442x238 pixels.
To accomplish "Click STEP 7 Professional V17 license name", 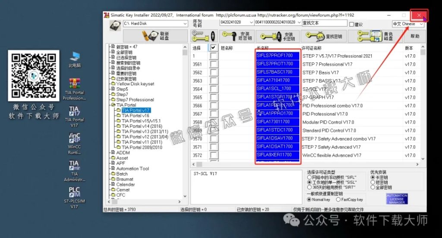I will (x=327, y=64).
